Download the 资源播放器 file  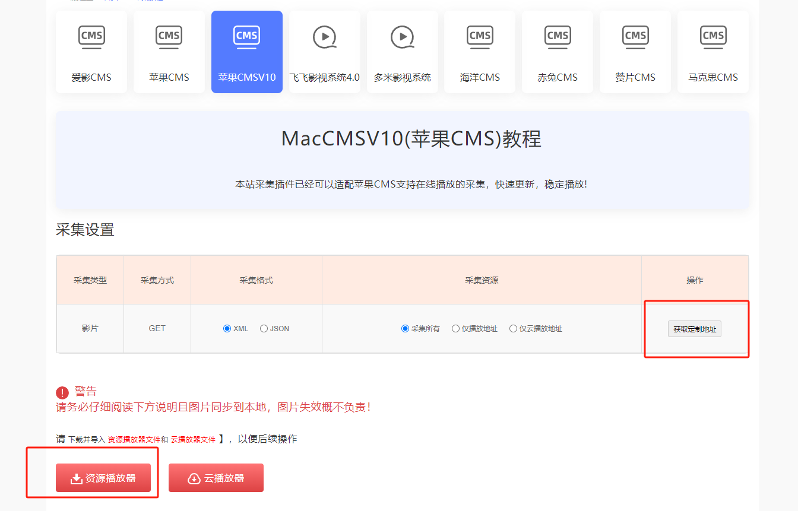103,478
